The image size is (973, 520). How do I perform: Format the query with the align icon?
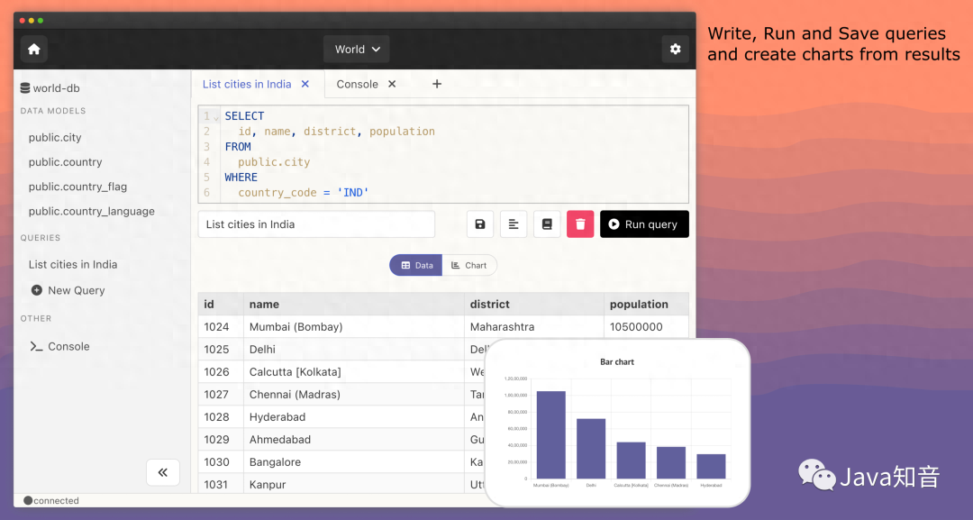pos(514,224)
